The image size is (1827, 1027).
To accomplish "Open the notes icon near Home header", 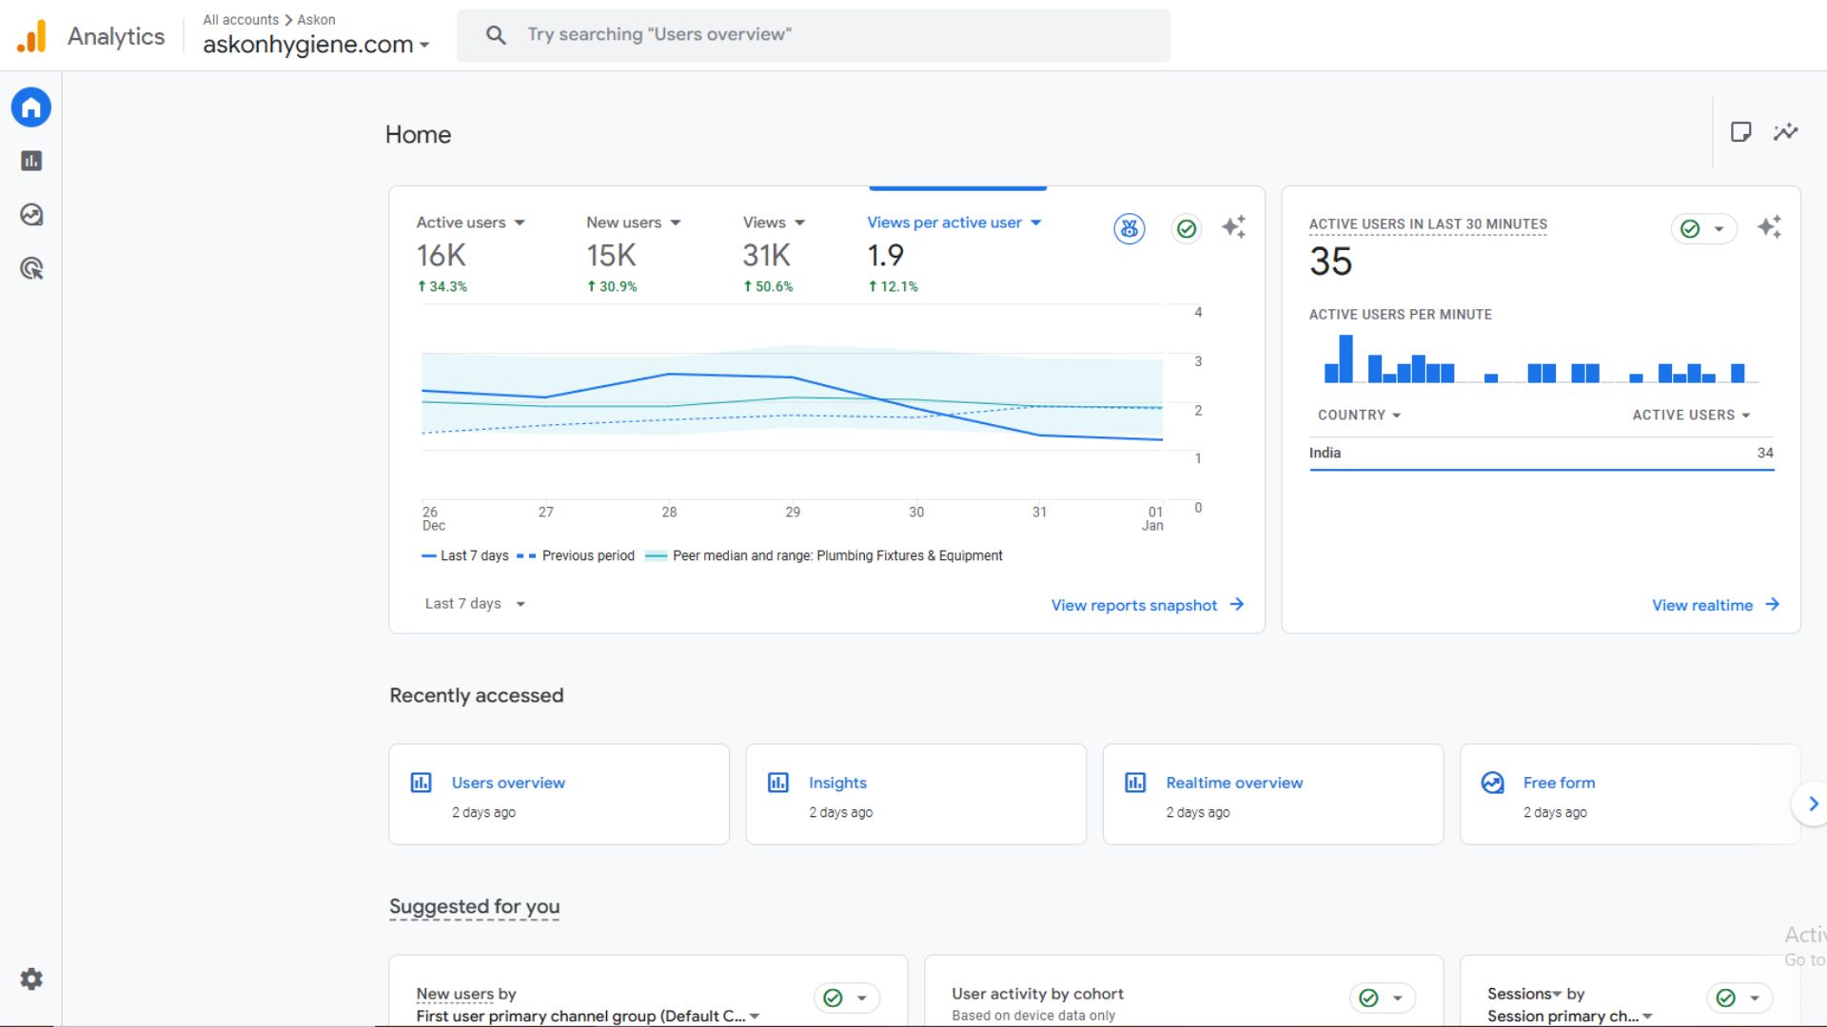I will tap(1740, 132).
